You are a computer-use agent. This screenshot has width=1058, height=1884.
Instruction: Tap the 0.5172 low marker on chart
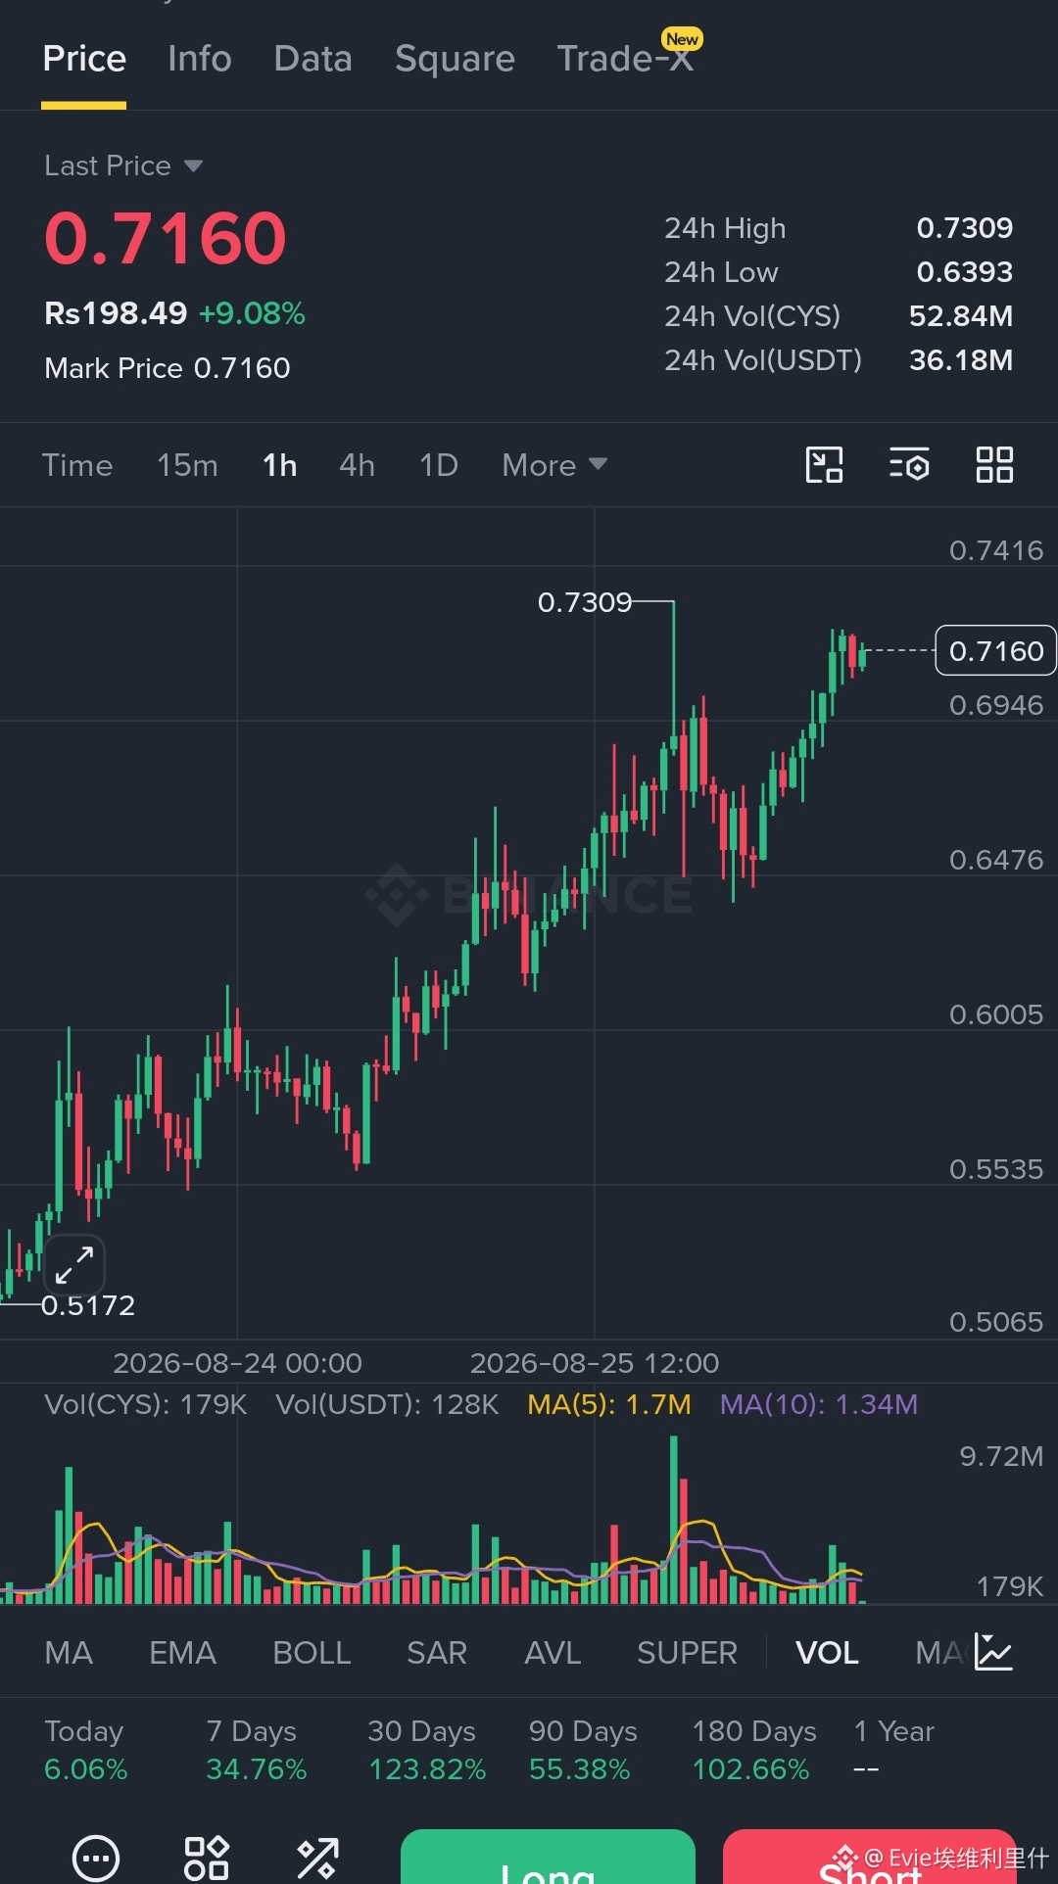[88, 1305]
